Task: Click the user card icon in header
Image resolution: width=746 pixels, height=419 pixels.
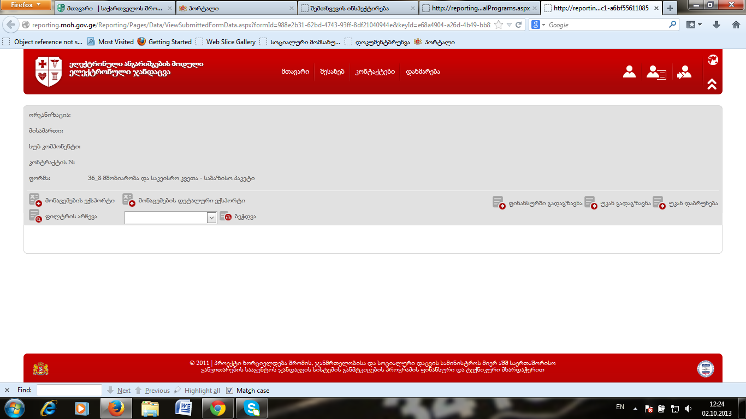Action: (x=656, y=72)
